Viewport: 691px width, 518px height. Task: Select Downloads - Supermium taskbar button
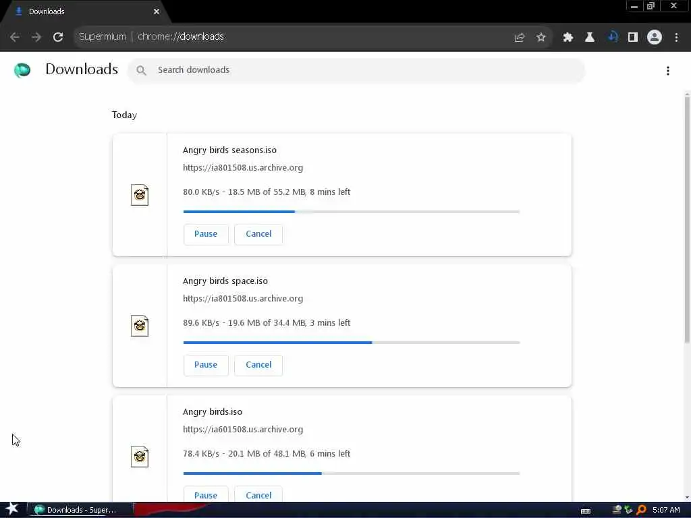(x=80, y=510)
